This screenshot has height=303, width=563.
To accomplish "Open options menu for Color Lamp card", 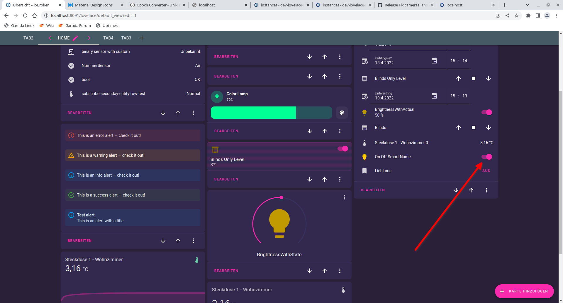I will 340,131.
